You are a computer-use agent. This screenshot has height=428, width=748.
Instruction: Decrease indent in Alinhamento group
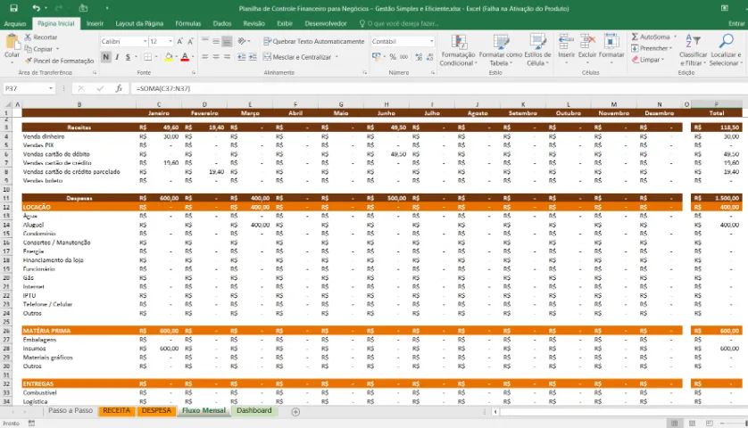coord(241,57)
